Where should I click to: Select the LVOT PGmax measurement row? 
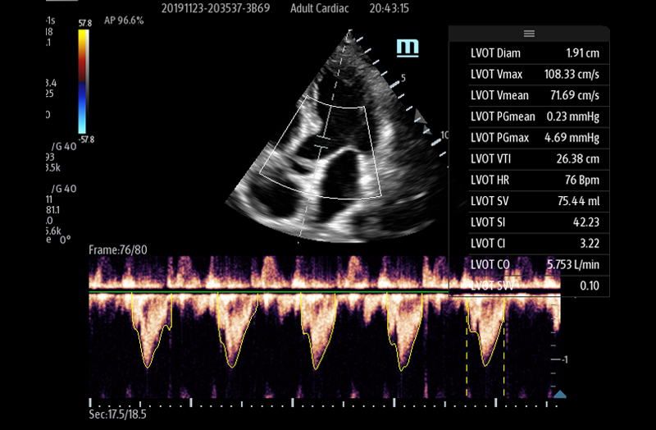click(x=529, y=137)
